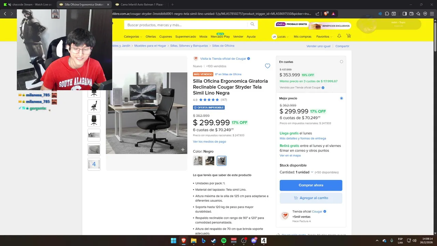
Task: Open notifications bell icon
Action: click(339, 36)
